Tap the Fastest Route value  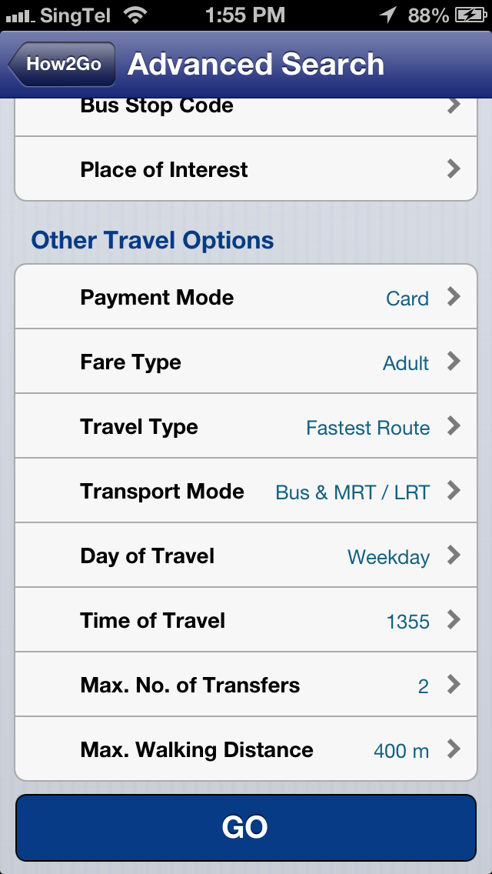click(367, 428)
